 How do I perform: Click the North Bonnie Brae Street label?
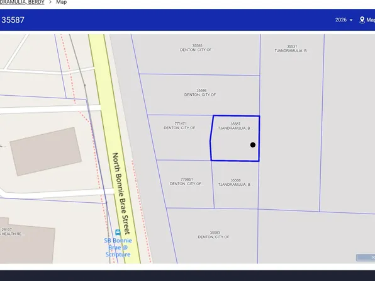121,193
